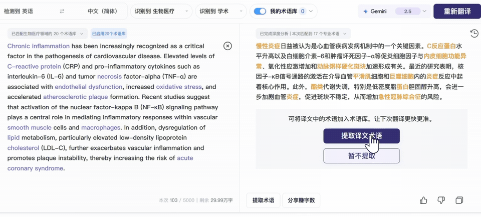The width and height of the screenshot is (481, 217).
Task: Open the 识别到 学术 style dropdown
Action: [220, 12]
